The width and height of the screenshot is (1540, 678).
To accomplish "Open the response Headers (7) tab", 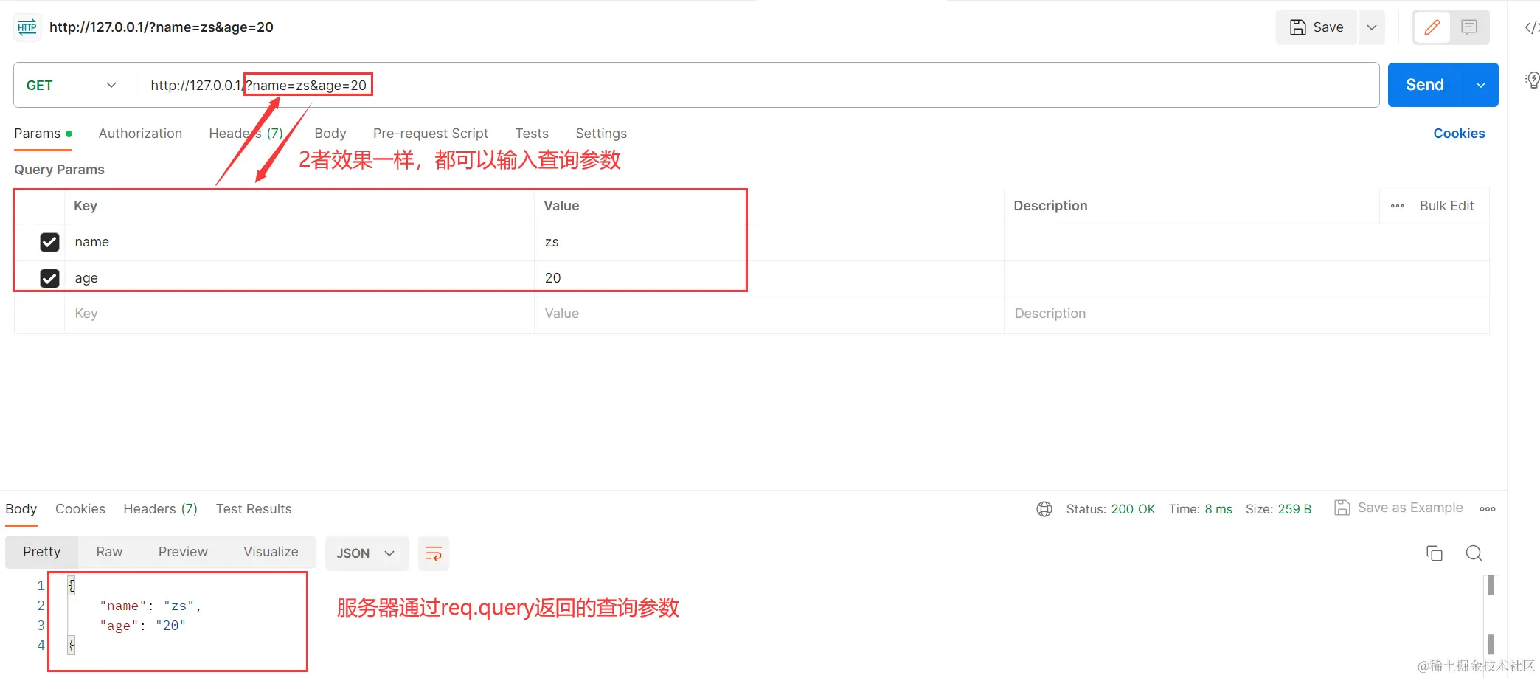I will point(160,509).
